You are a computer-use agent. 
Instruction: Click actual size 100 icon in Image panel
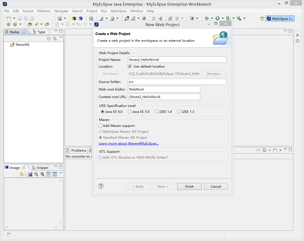(48, 174)
